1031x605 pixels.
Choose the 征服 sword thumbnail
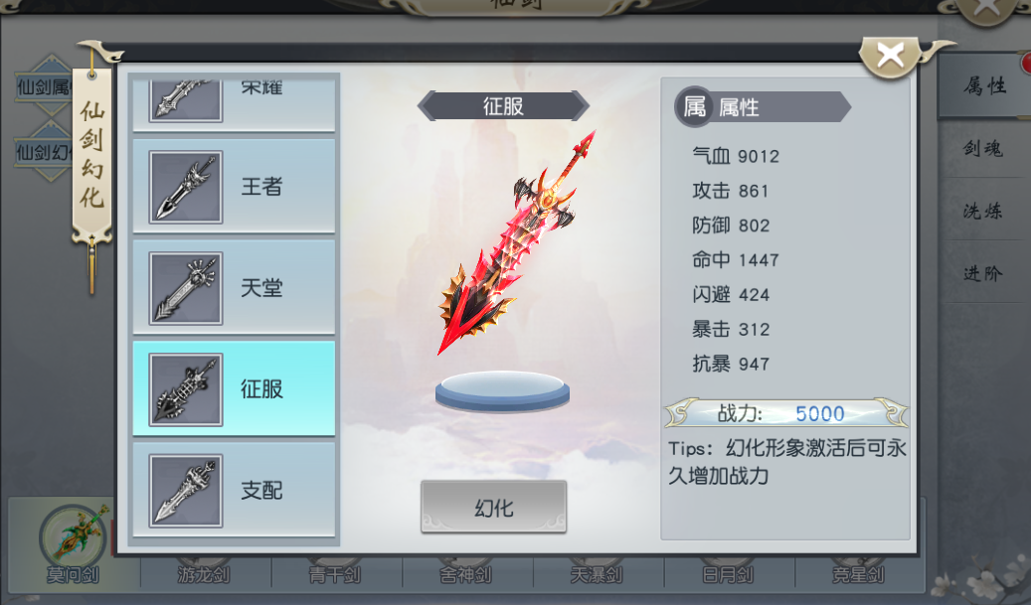[x=186, y=389]
